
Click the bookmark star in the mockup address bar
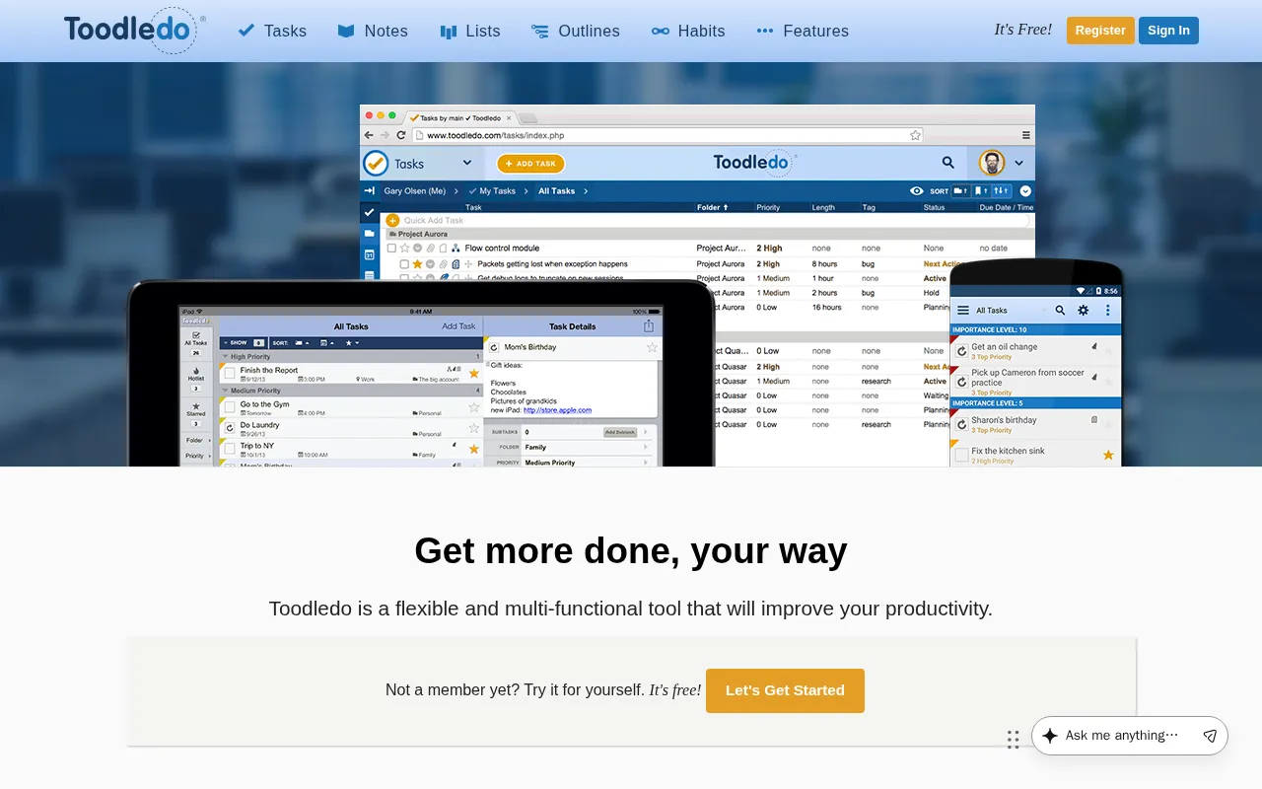click(915, 135)
